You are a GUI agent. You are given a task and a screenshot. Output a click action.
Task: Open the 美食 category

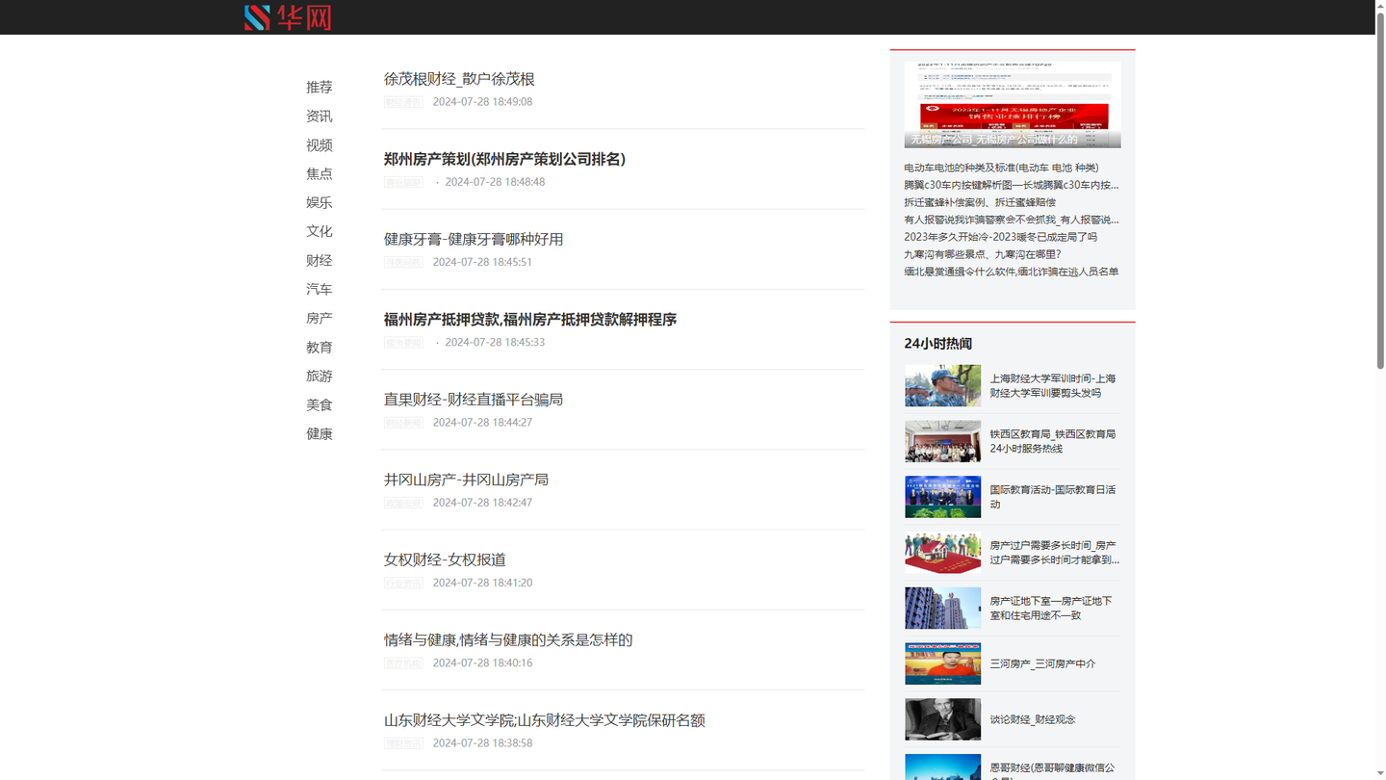click(x=320, y=404)
